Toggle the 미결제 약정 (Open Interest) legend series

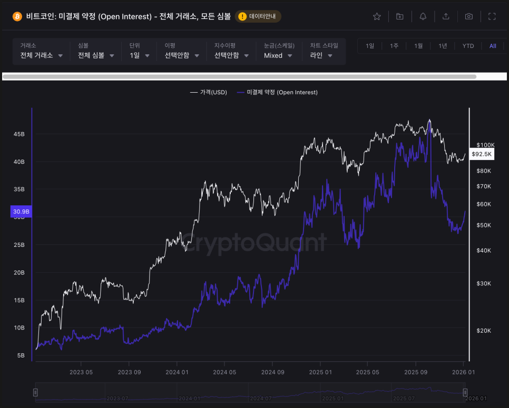click(x=277, y=92)
